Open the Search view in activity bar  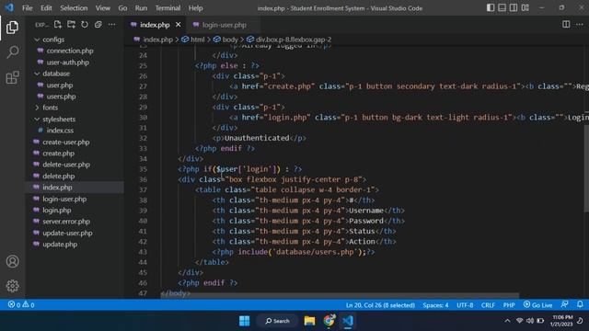tap(12, 52)
